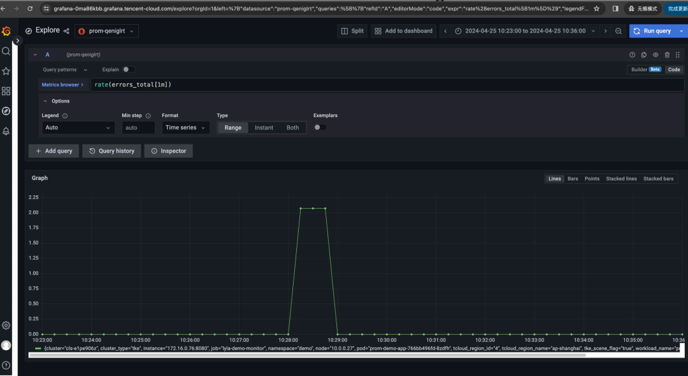Click query help icon in row A
This screenshot has width=688, height=376.
(x=633, y=55)
